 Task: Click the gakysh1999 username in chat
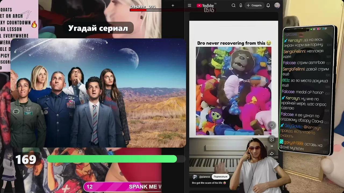click(x=293, y=143)
